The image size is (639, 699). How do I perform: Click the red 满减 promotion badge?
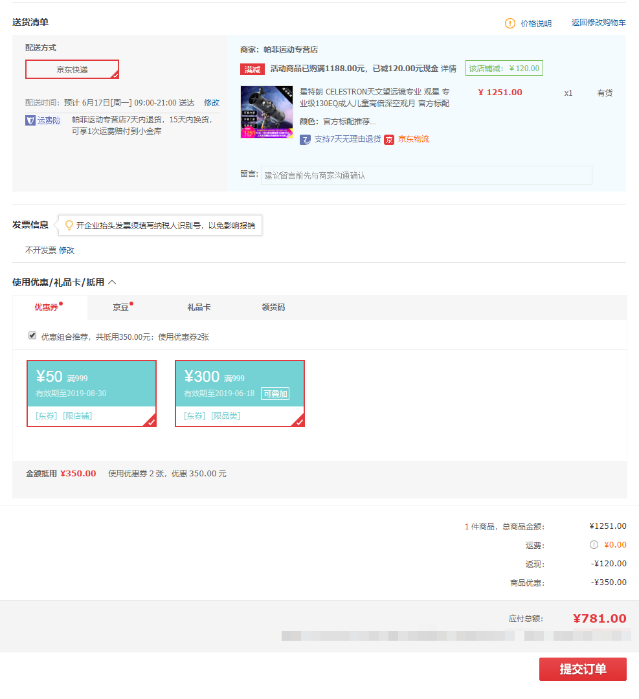252,69
